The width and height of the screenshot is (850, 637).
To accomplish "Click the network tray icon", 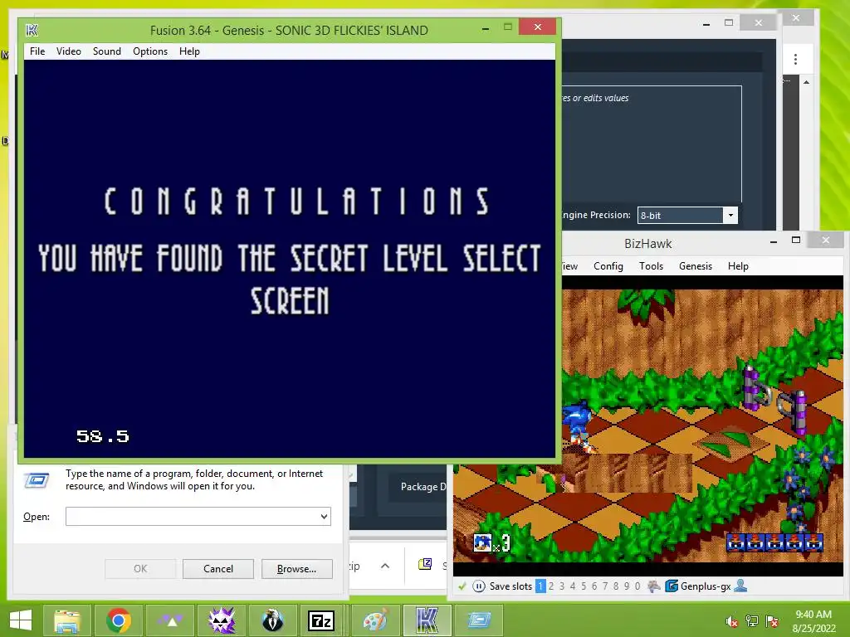I will point(752,621).
